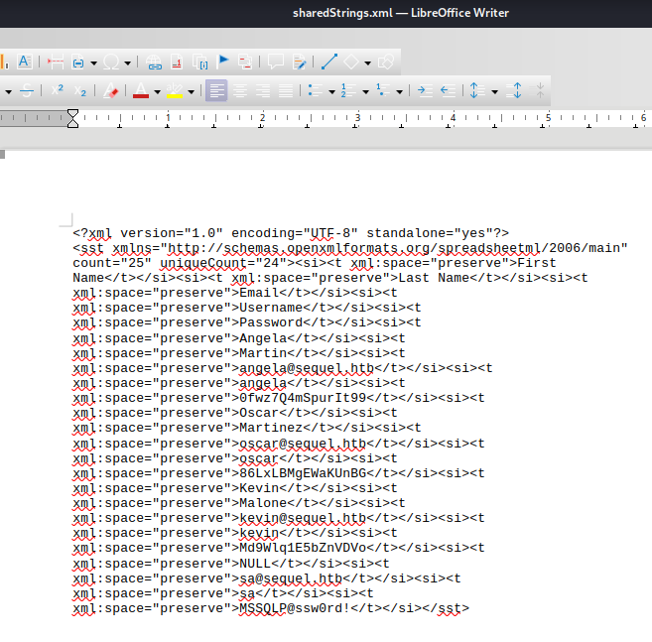Toggle ordered numbered list
The width and height of the screenshot is (652, 642).
coord(348,90)
